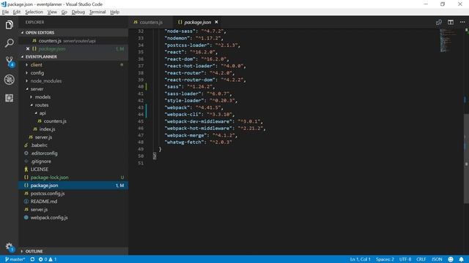The image size is (469, 263).
Task: Click Open Changes icon in editor toolbar
Action: pyautogui.click(x=439, y=22)
